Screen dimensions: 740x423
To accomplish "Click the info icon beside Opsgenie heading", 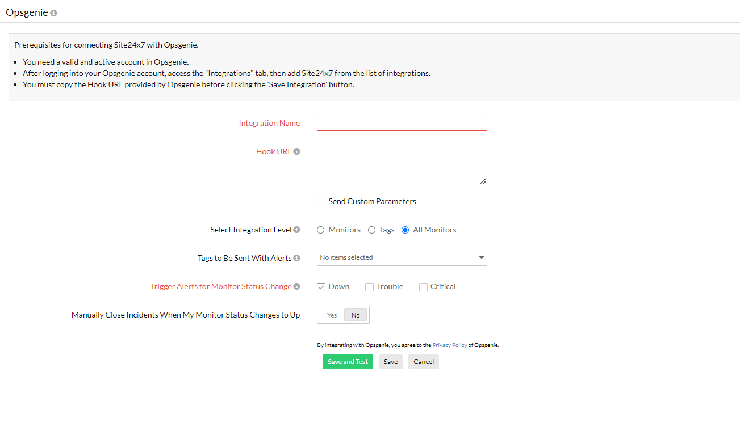I will [54, 12].
